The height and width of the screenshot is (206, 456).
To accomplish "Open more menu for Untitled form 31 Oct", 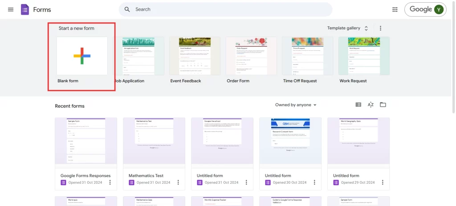I will pos(246,182).
